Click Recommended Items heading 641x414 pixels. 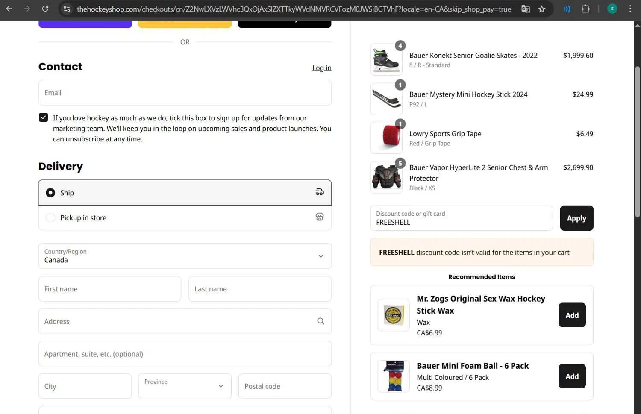482,277
